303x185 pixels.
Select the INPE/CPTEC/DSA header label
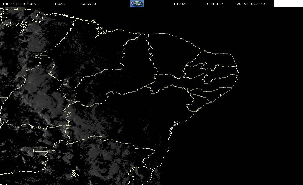point(19,4)
